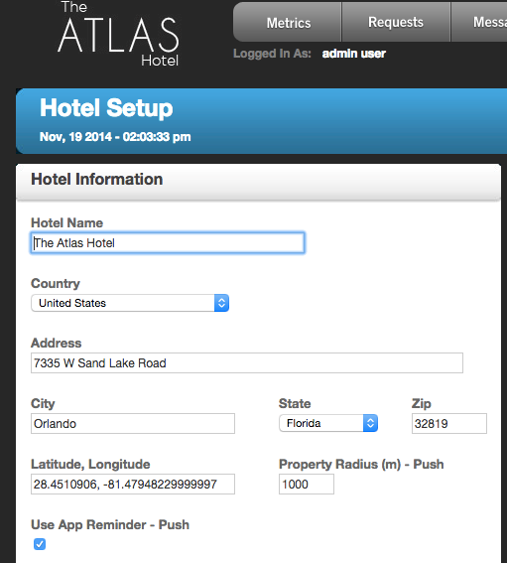Image resolution: width=507 pixels, height=563 pixels.
Task: Open the Country dropdown showing United States
Action: (130, 303)
